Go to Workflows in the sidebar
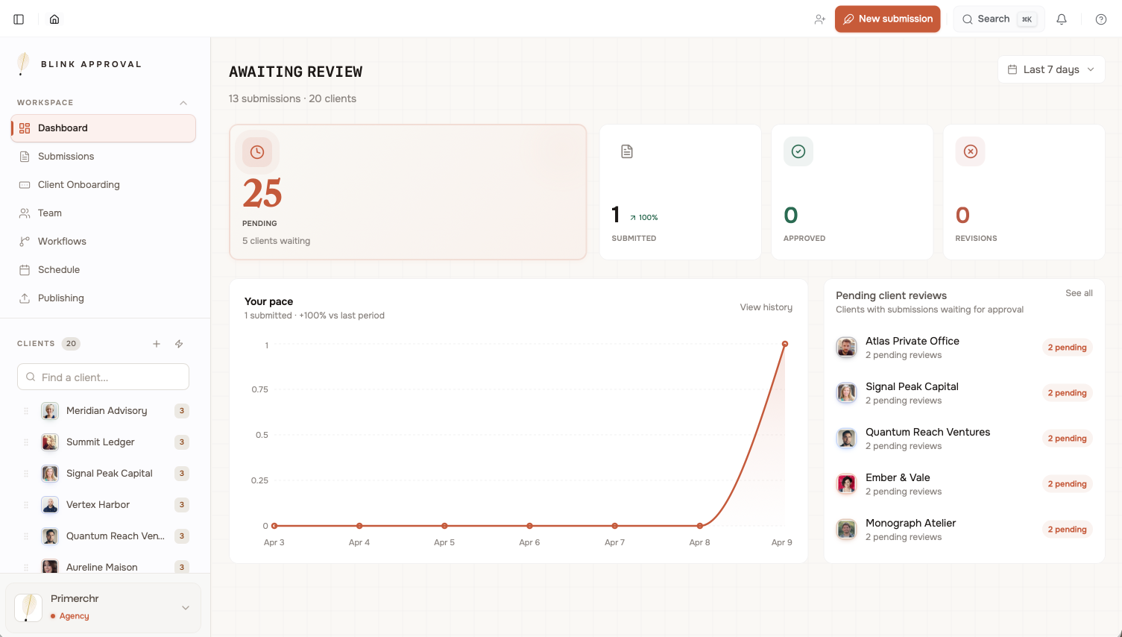 [x=62, y=242]
